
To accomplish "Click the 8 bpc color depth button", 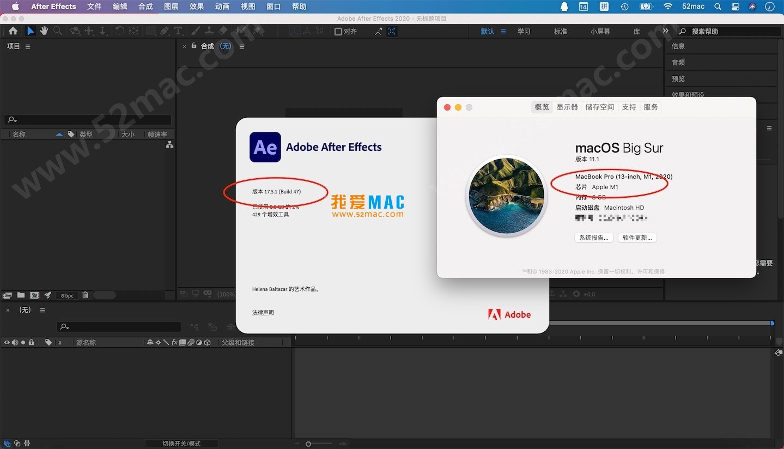I will 67,295.
